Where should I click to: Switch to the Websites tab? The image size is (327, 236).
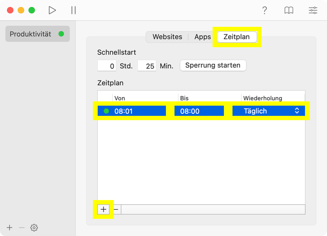coord(167,37)
